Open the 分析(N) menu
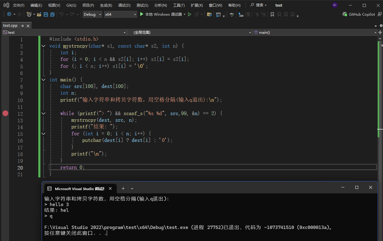 (x=160, y=5)
